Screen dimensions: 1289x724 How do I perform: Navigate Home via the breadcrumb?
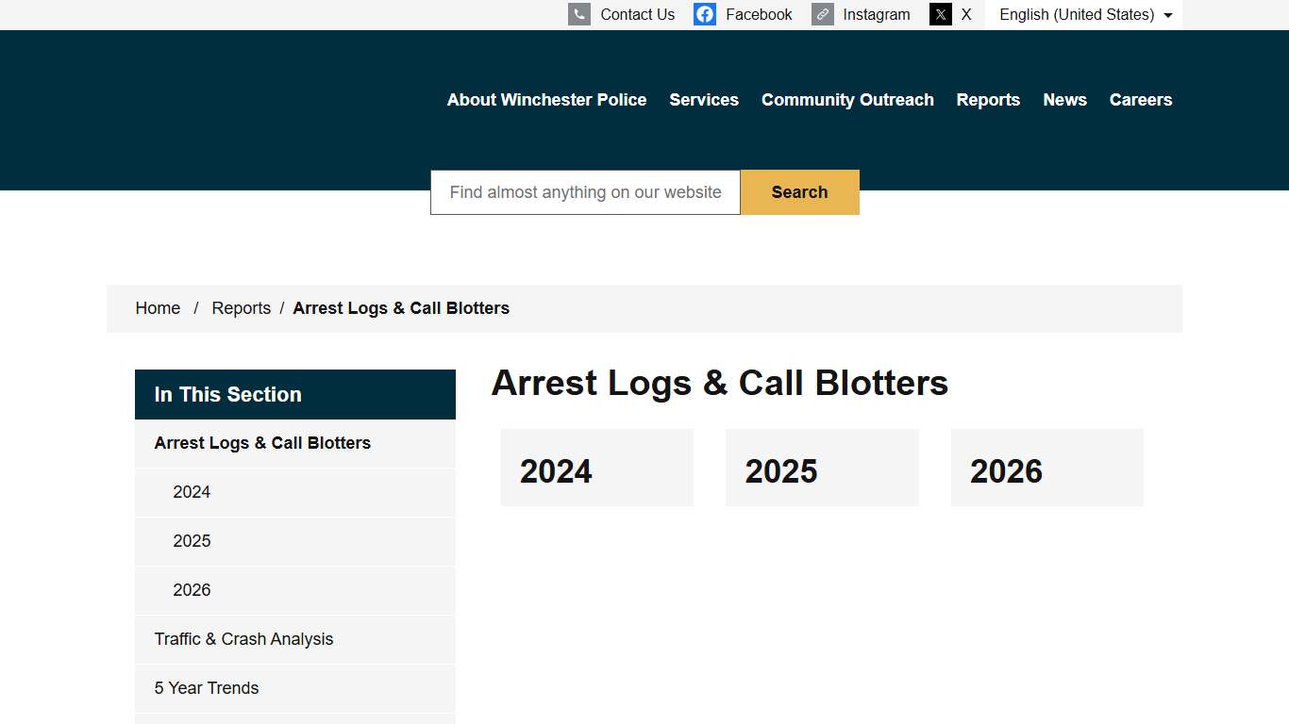(158, 308)
